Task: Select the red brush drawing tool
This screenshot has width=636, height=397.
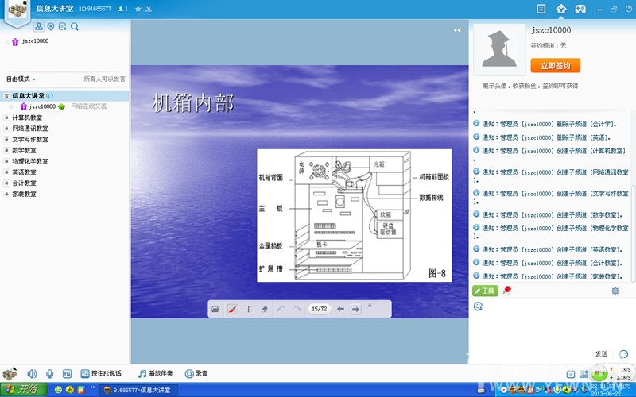Action: [x=232, y=309]
